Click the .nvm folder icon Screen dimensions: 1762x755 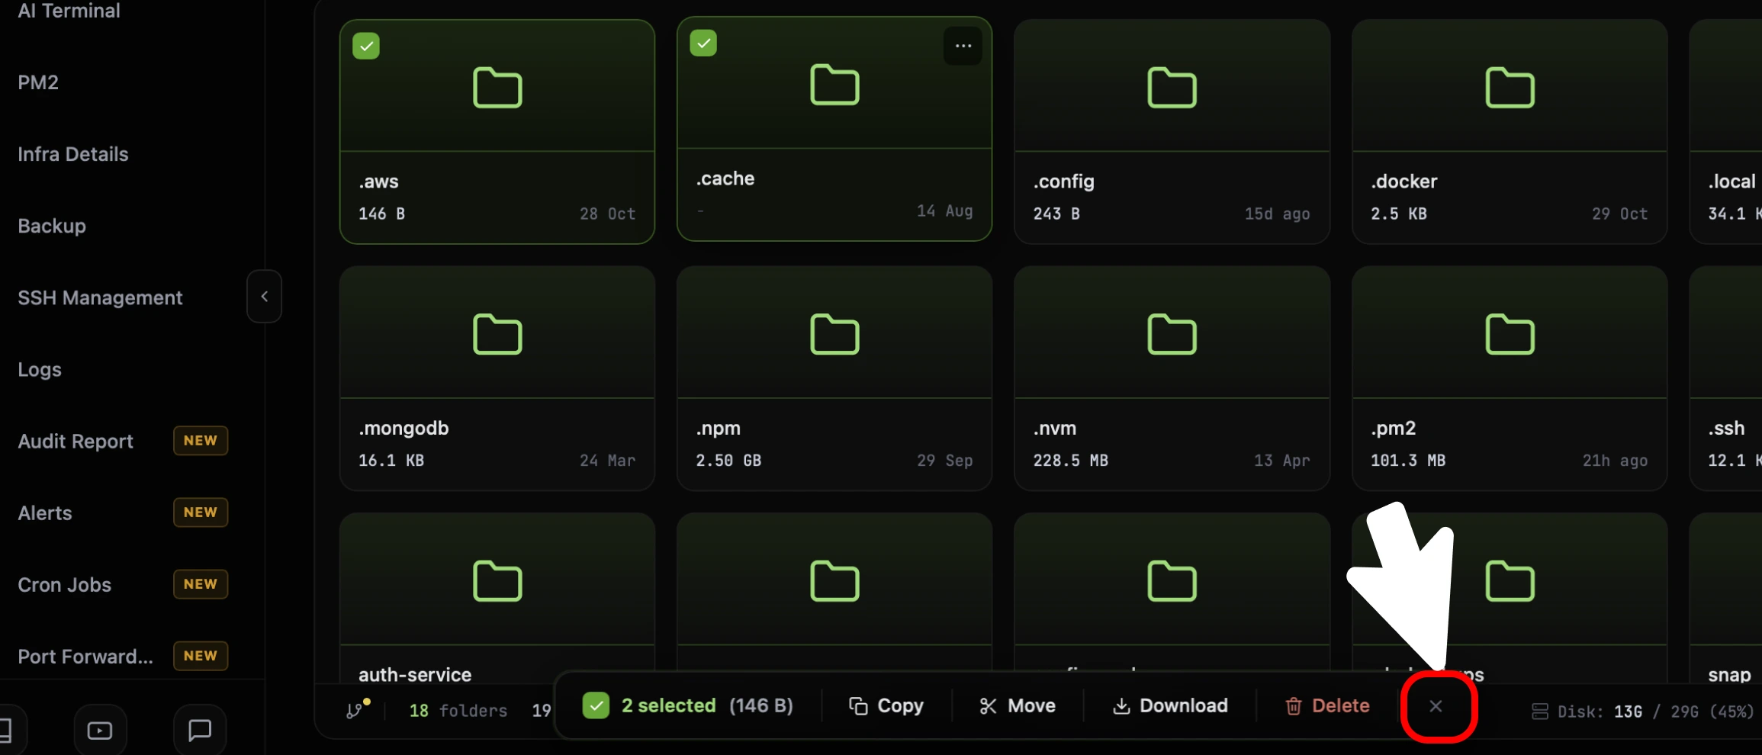1172,334
